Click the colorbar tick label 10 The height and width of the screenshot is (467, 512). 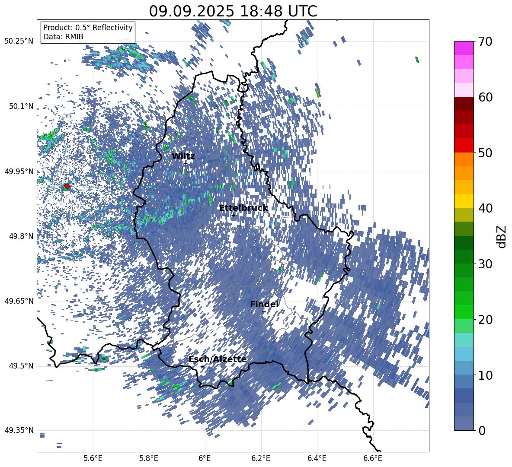click(485, 375)
